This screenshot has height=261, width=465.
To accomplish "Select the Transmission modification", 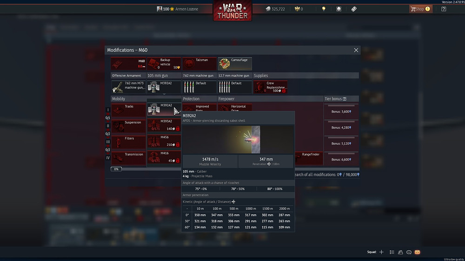I will [x=128, y=158].
